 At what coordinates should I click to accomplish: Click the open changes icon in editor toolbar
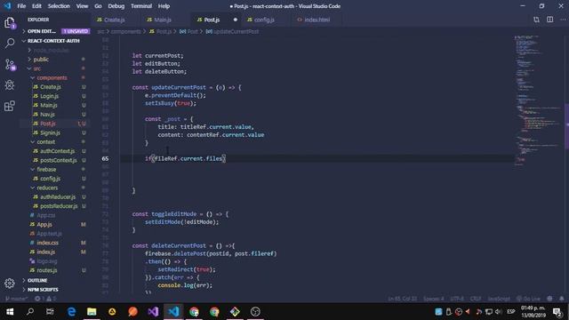(536, 20)
